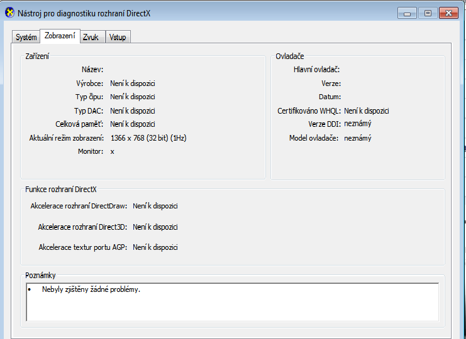
Task: Click the DirectX diagnostic tool title icon
Action: click(9, 13)
